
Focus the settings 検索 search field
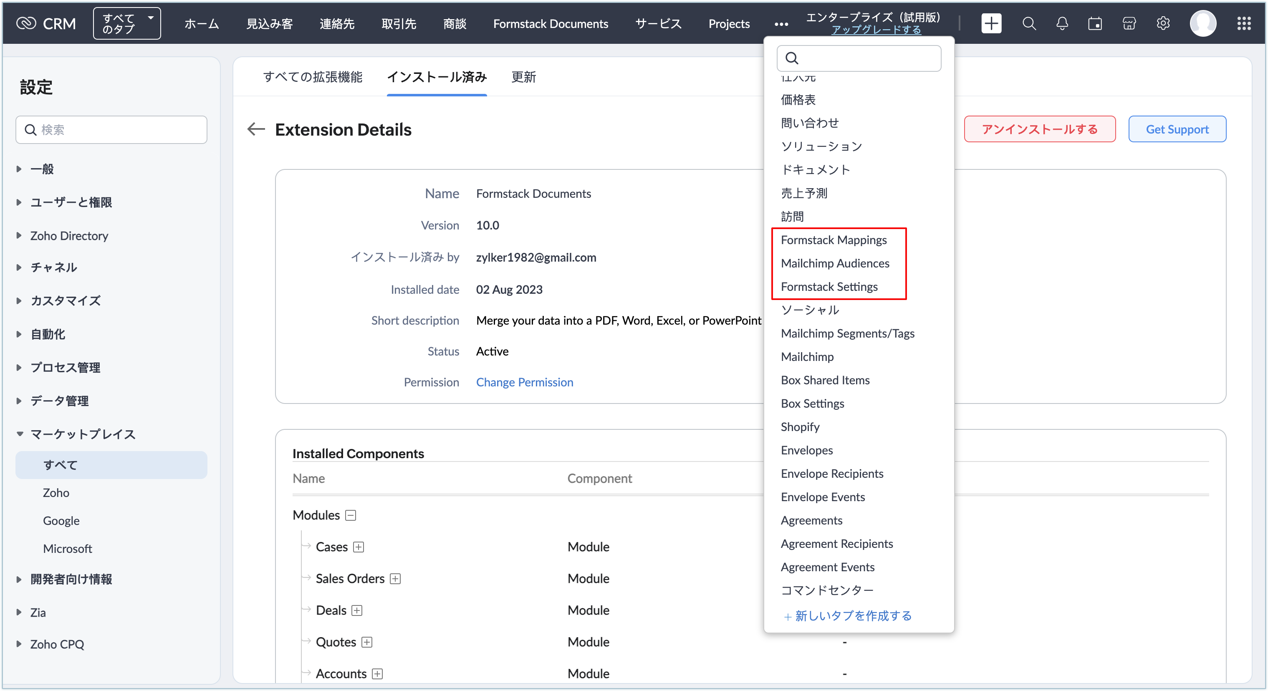111,130
